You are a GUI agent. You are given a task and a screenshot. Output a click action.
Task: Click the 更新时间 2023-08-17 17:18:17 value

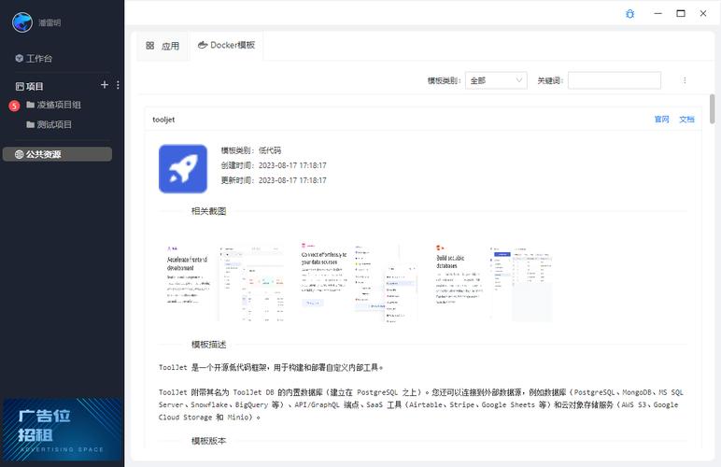click(x=292, y=180)
